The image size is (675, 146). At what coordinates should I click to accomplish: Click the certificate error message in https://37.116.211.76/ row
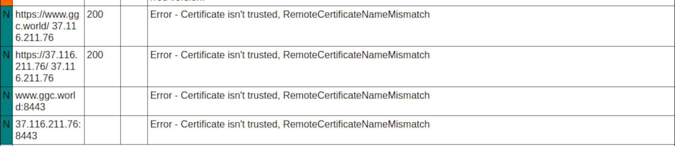(x=290, y=55)
